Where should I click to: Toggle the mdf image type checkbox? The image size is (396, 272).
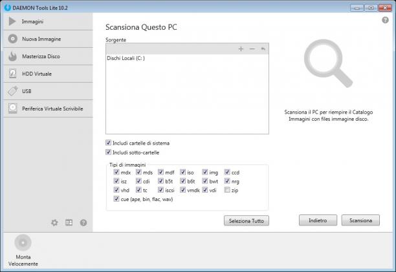pos(161,172)
